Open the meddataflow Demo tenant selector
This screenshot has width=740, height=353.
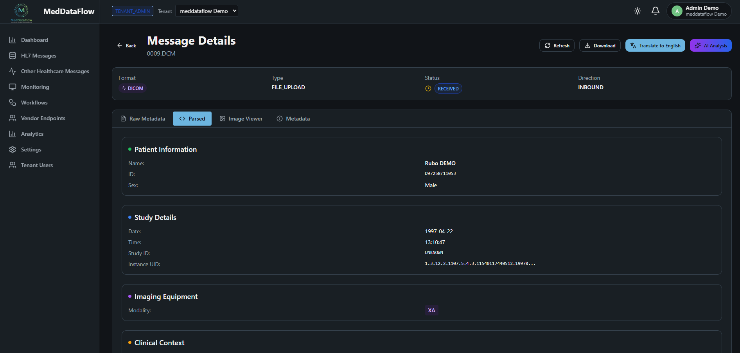tap(207, 11)
